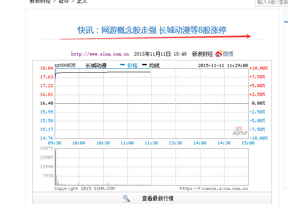This screenshot has width=288, height=204.
Task: Click the 31879 volume axis label
Action: pyautogui.click(x=47, y=148)
